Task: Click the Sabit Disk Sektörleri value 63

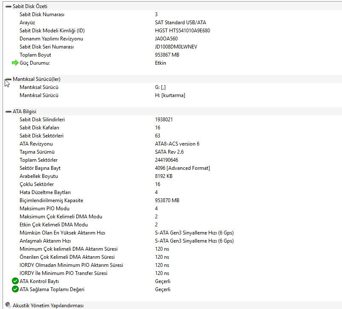Action: [158, 135]
